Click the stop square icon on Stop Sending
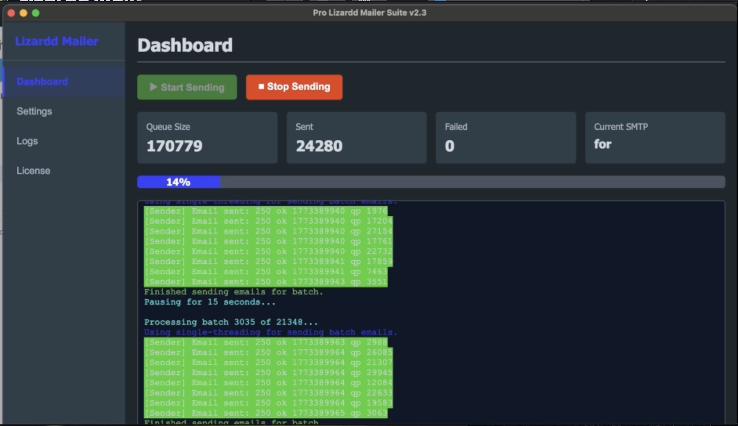This screenshot has width=738, height=426. [261, 87]
